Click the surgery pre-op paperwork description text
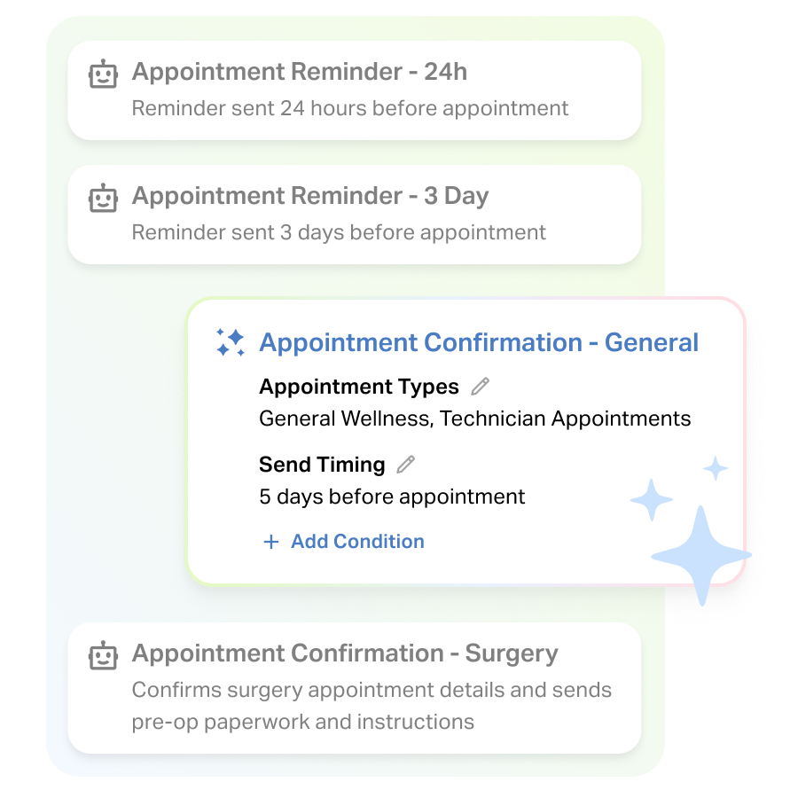Image resolution: width=798 pixels, height=798 pixels. 372,706
